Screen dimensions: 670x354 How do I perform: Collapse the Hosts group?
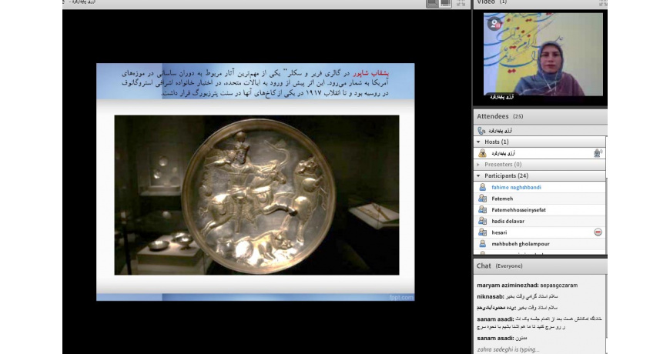click(478, 142)
